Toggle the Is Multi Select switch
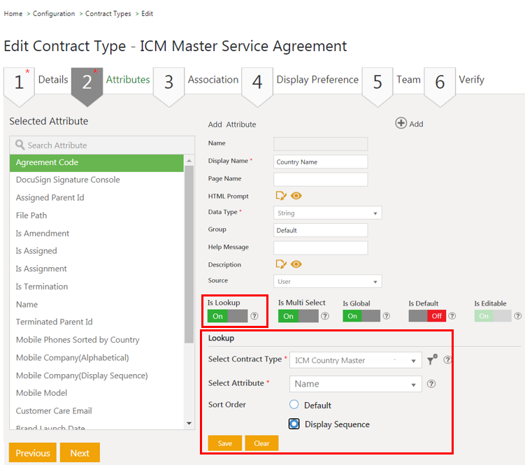525x465 pixels. coord(298,316)
